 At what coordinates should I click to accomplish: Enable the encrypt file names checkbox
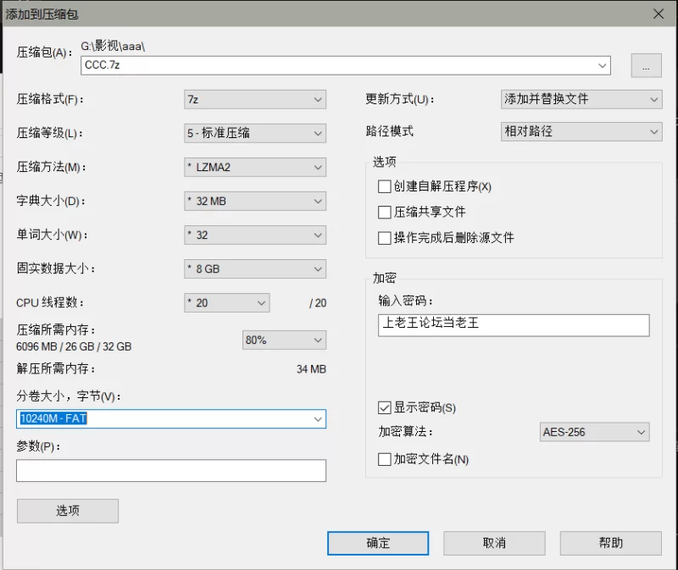385,459
